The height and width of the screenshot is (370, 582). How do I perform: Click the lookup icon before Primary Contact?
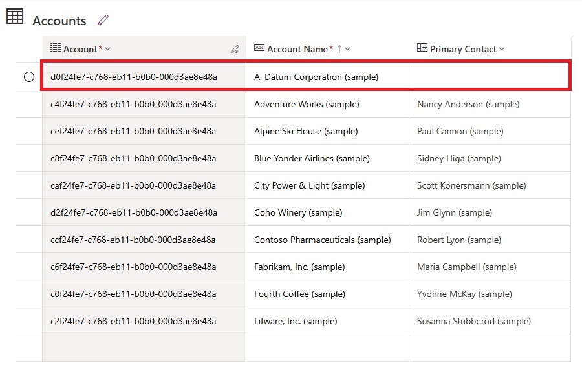click(x=422, y=47)
